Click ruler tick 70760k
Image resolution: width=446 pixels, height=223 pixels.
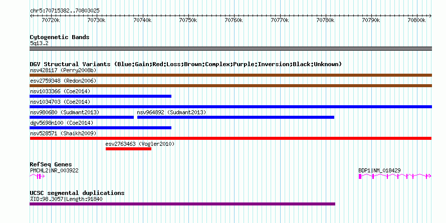(234, 20)
